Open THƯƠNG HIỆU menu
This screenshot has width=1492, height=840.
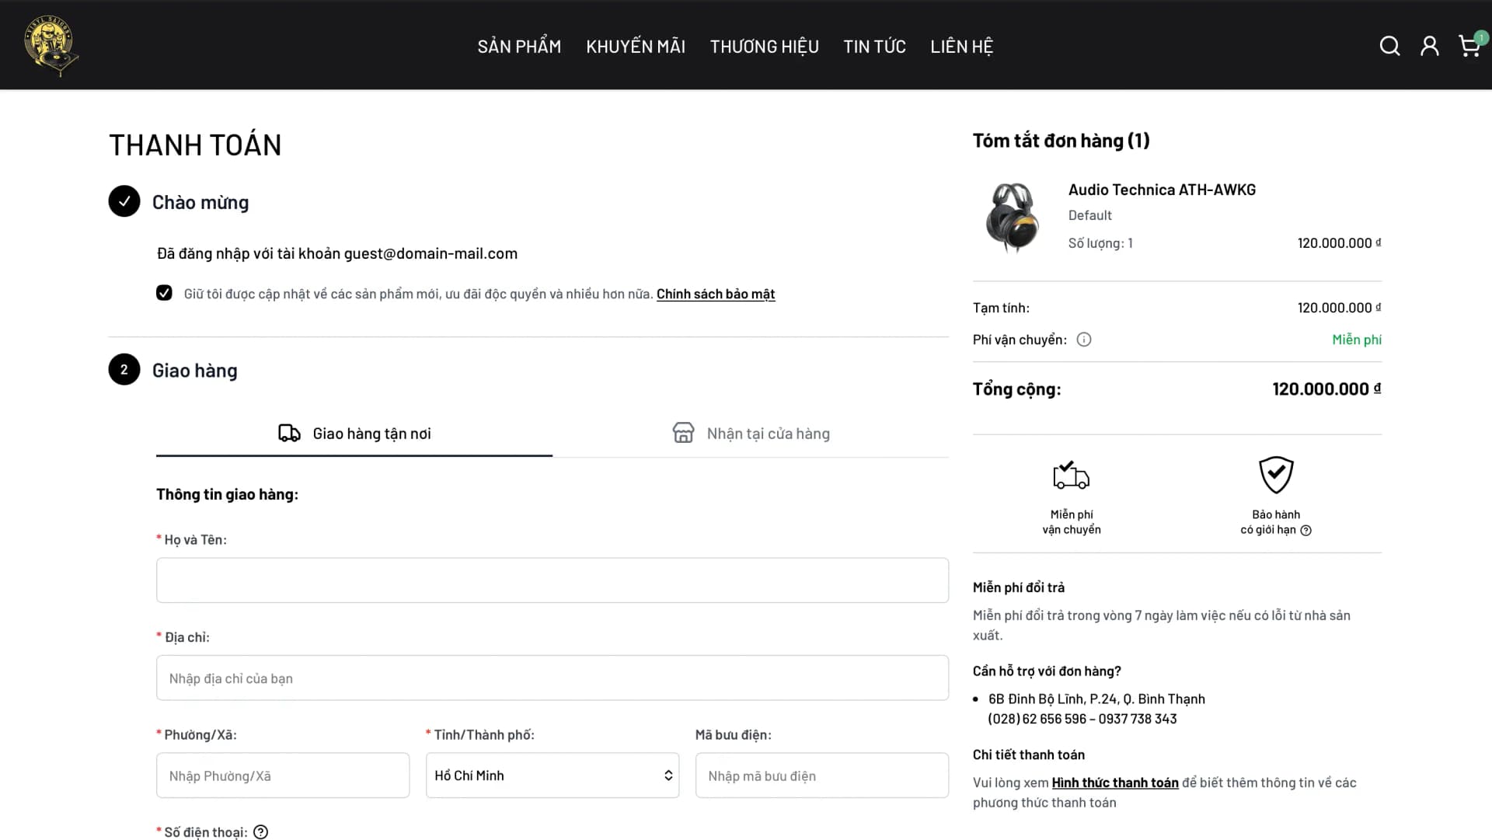click(x=765, y=47)
